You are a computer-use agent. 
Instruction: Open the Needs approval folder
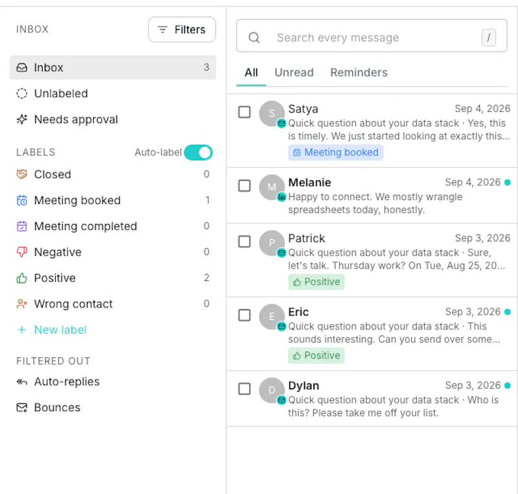pos(113,119)
